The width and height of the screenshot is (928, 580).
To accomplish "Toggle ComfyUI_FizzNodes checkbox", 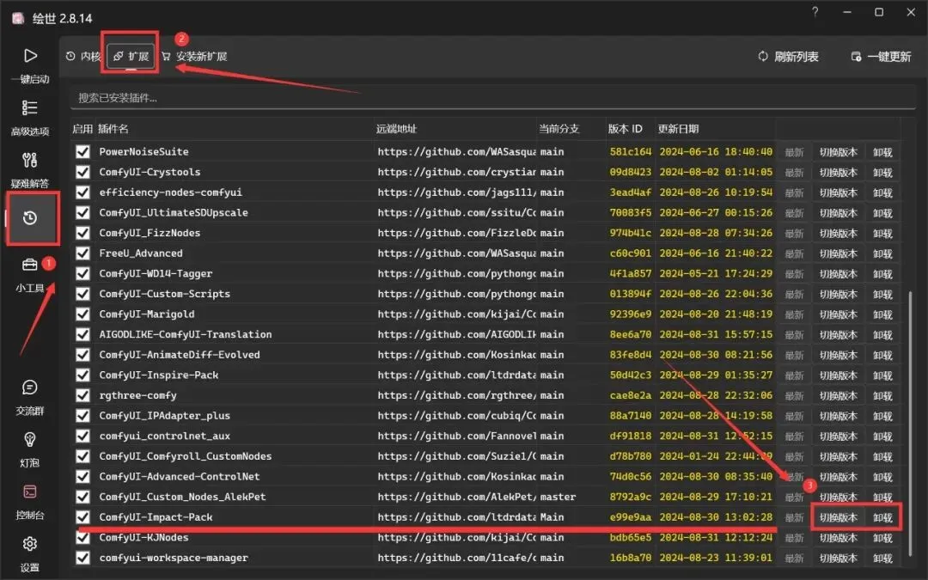I will (x=82, y=233).
